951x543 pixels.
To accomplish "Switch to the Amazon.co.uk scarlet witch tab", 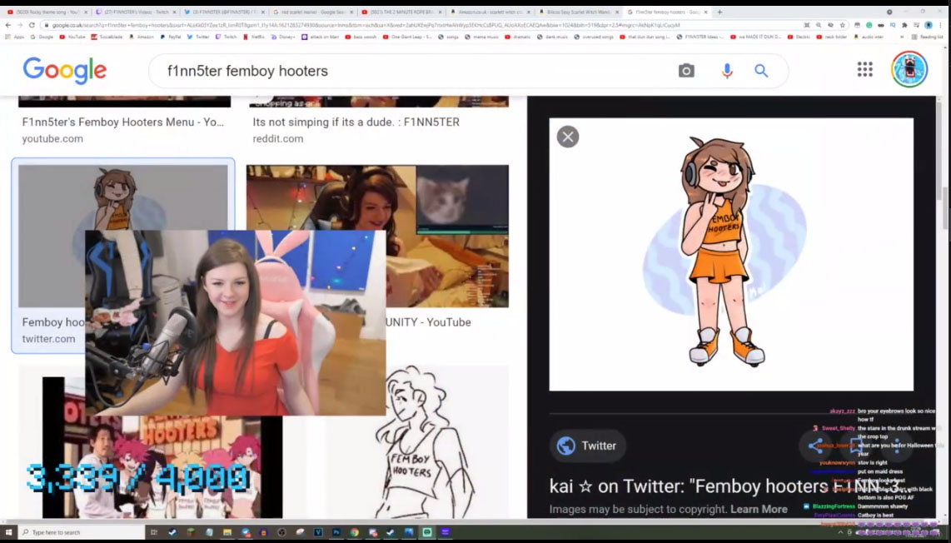I will [490, 12].
